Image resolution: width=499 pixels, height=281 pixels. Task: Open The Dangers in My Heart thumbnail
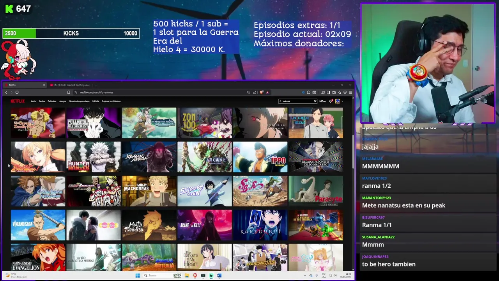(x=205, y=257)
